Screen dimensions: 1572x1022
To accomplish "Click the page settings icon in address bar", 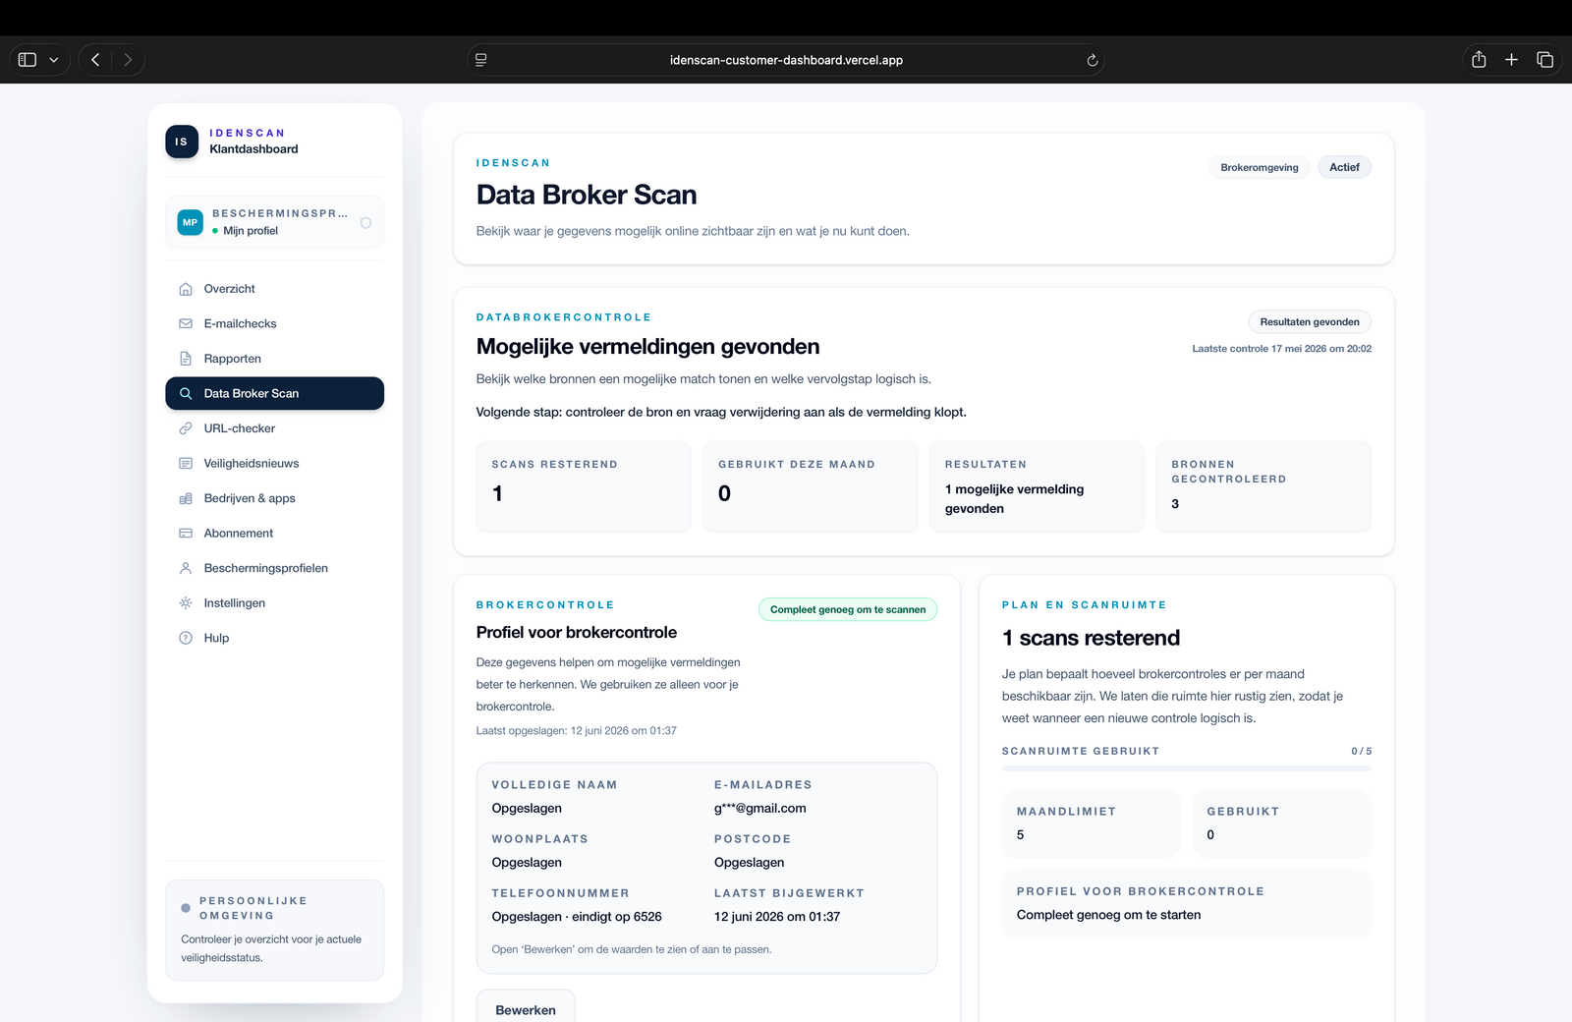I will [x=480, y=60].
